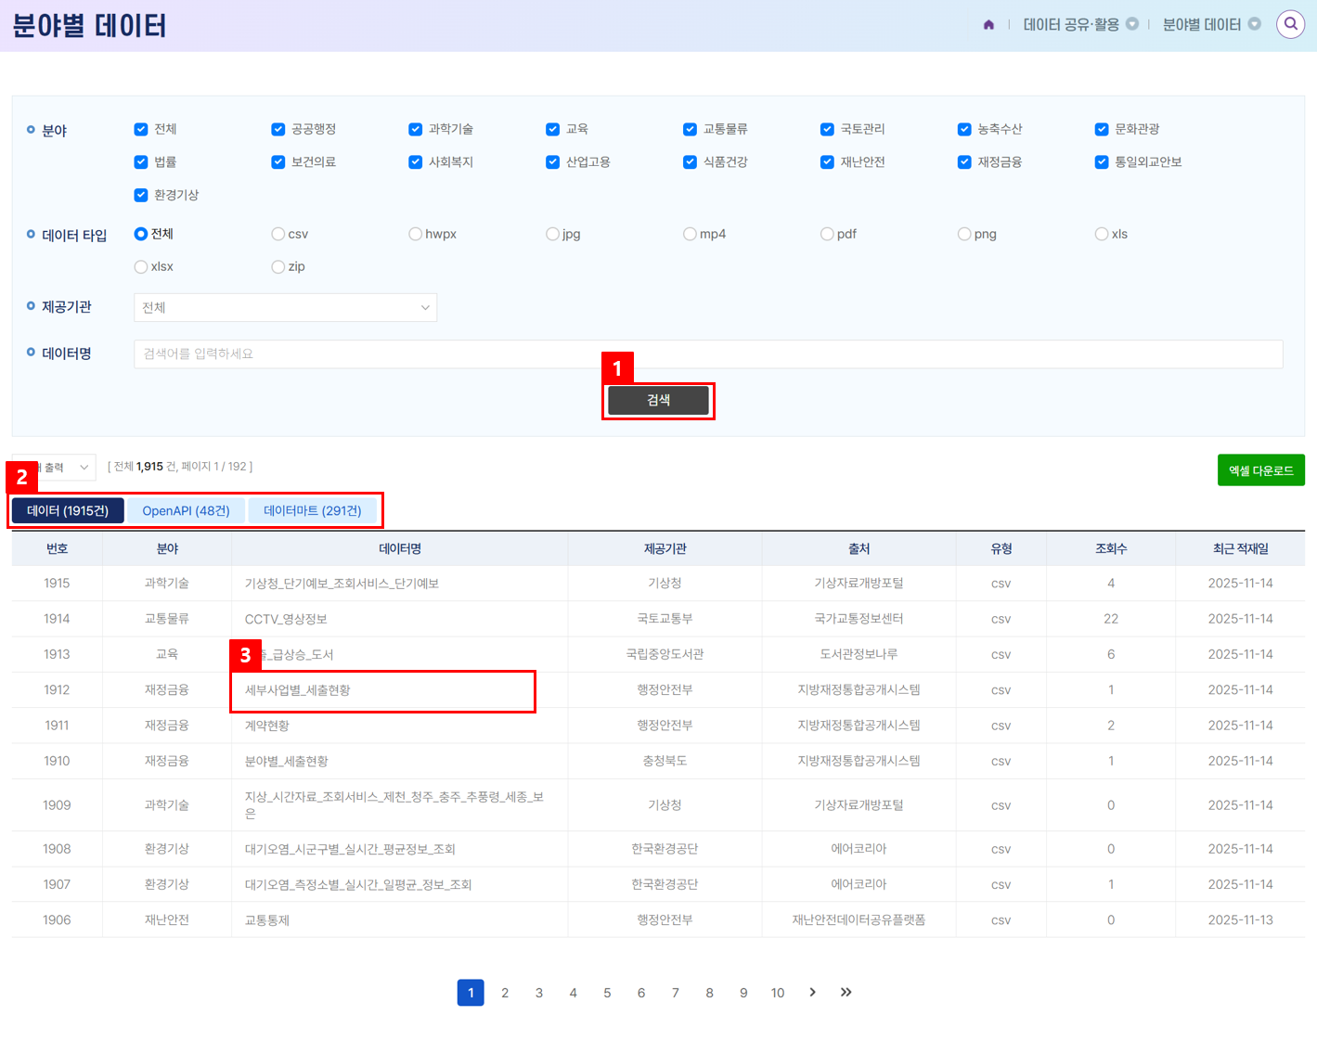Switch to the OpenAPI (48건) tab
The height and width of the screenshot is (1041, 1317).
coord(186,510)
